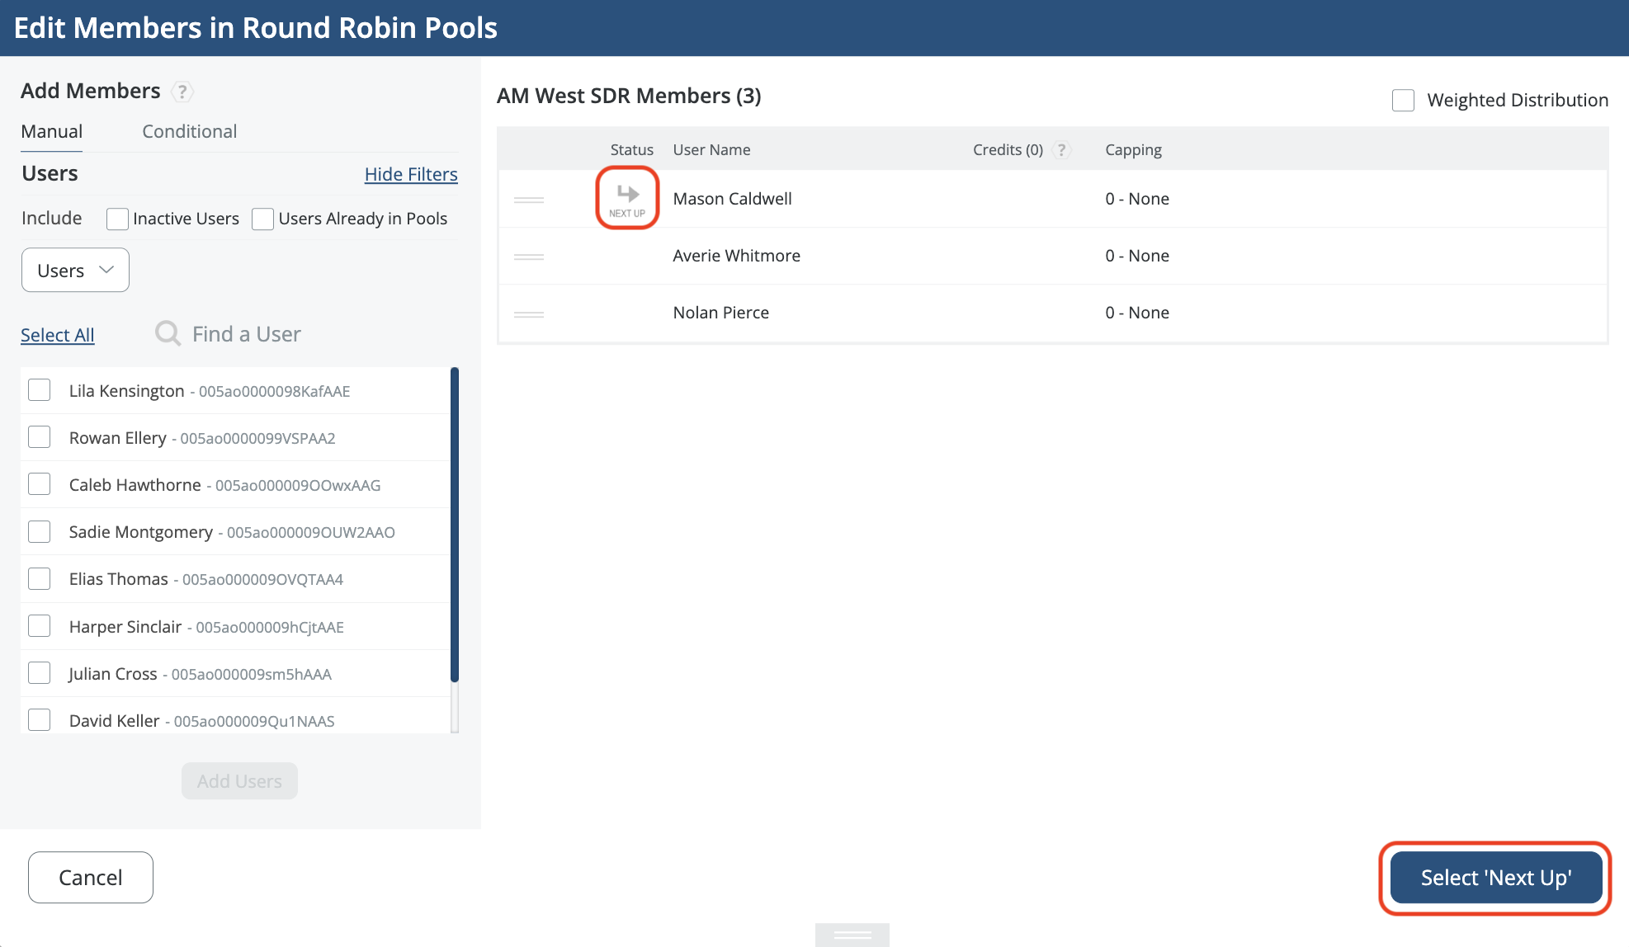The width and height of the screenshot is (1629, 947).
Task: Click the help icon next to Add Members
Action: pyautogui.click(x=182, y=92)
